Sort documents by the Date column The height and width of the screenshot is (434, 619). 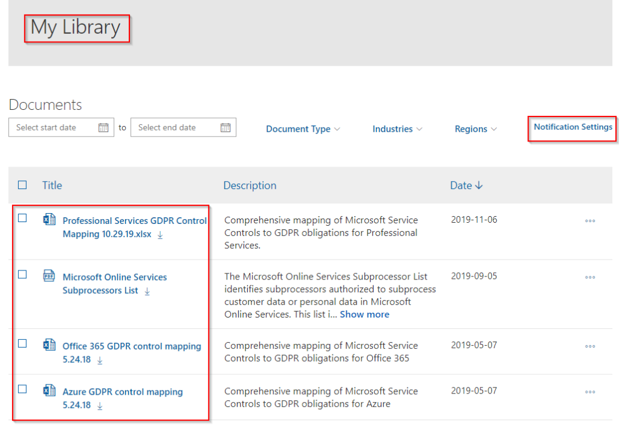point(466,185)
